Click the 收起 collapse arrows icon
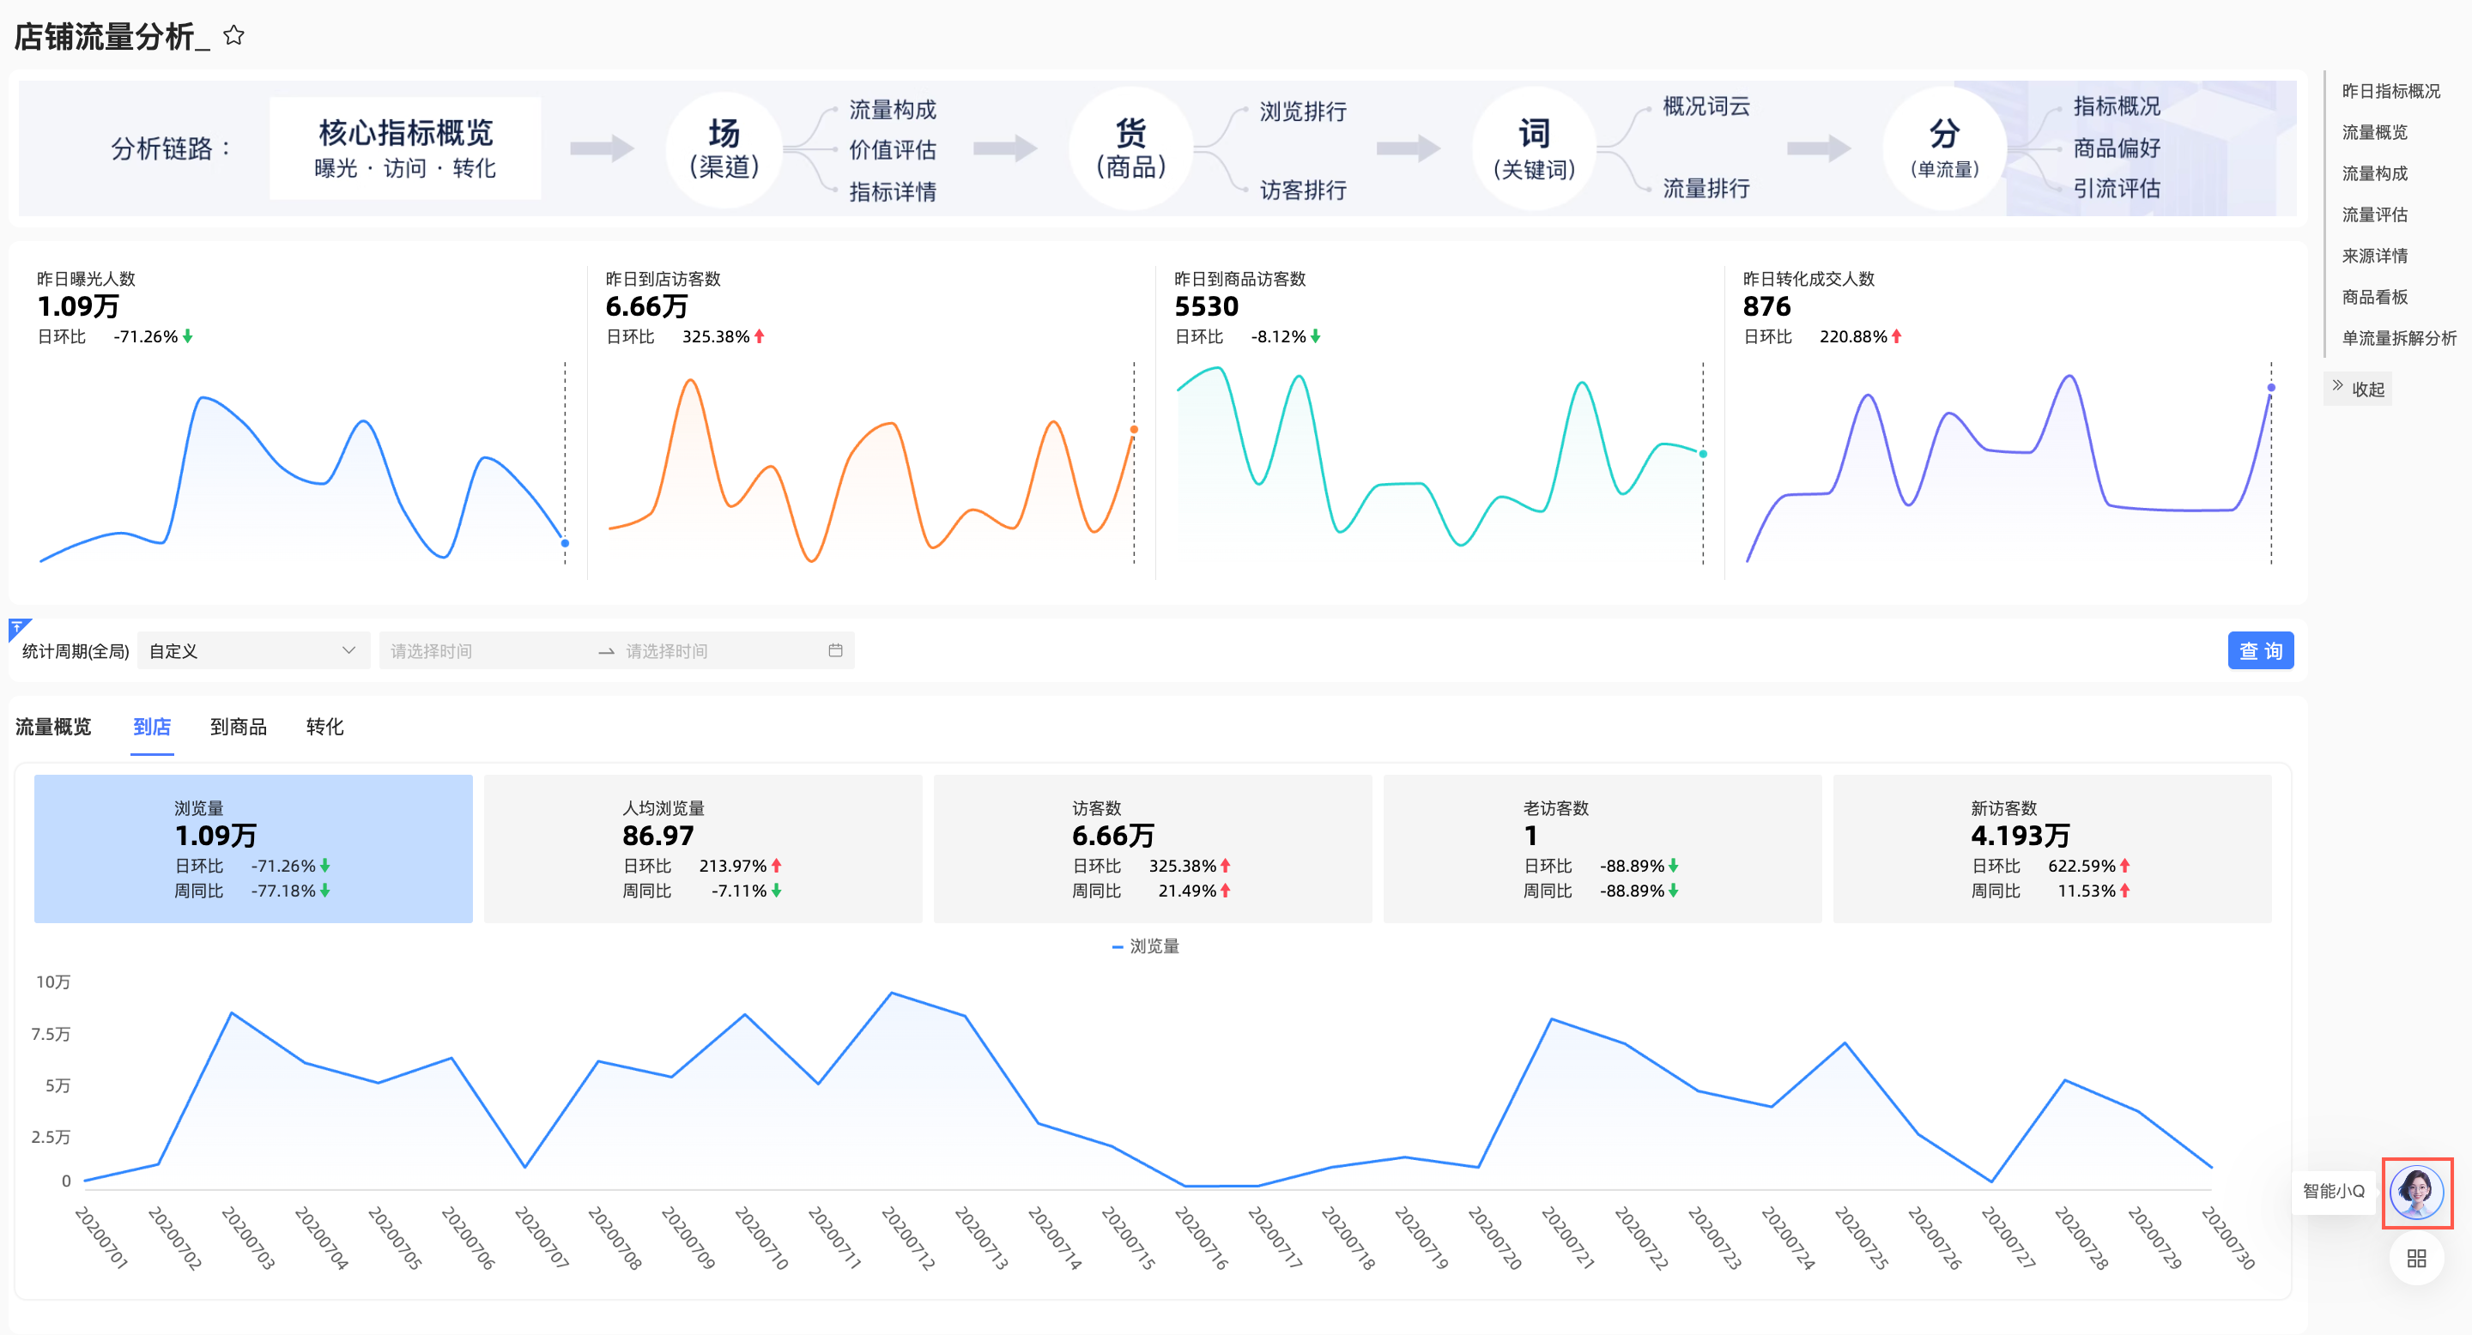This screenshot has height=1335, width=2472. [x=2337, y=386]
